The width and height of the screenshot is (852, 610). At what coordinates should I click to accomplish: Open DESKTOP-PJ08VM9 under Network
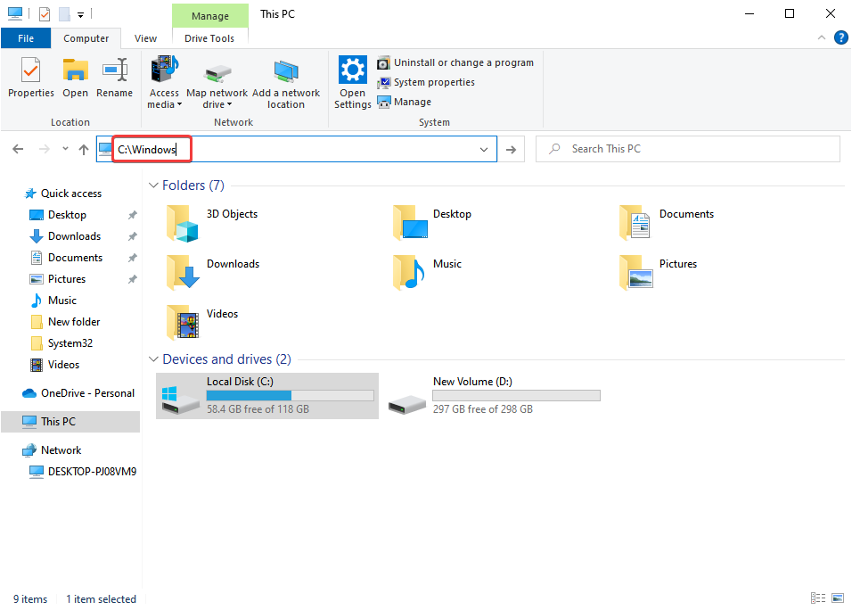[x=83, y=472]
